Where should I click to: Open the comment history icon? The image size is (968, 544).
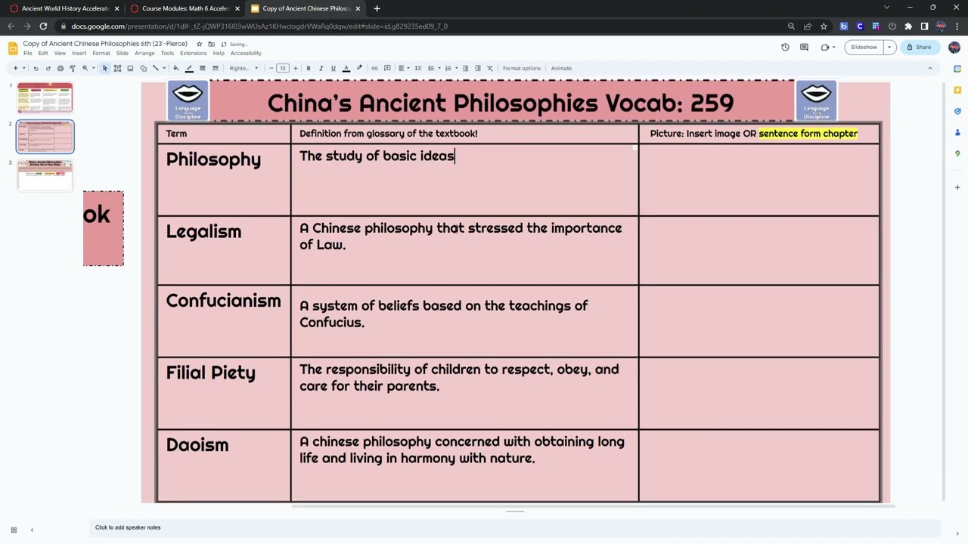pos(804,47)
